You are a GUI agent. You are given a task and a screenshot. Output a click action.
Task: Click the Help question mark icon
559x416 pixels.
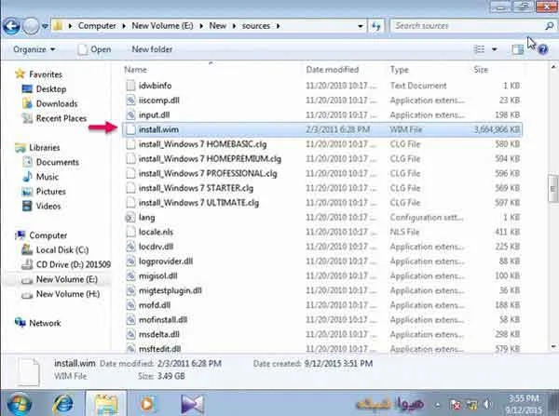(x=542, y=49)
